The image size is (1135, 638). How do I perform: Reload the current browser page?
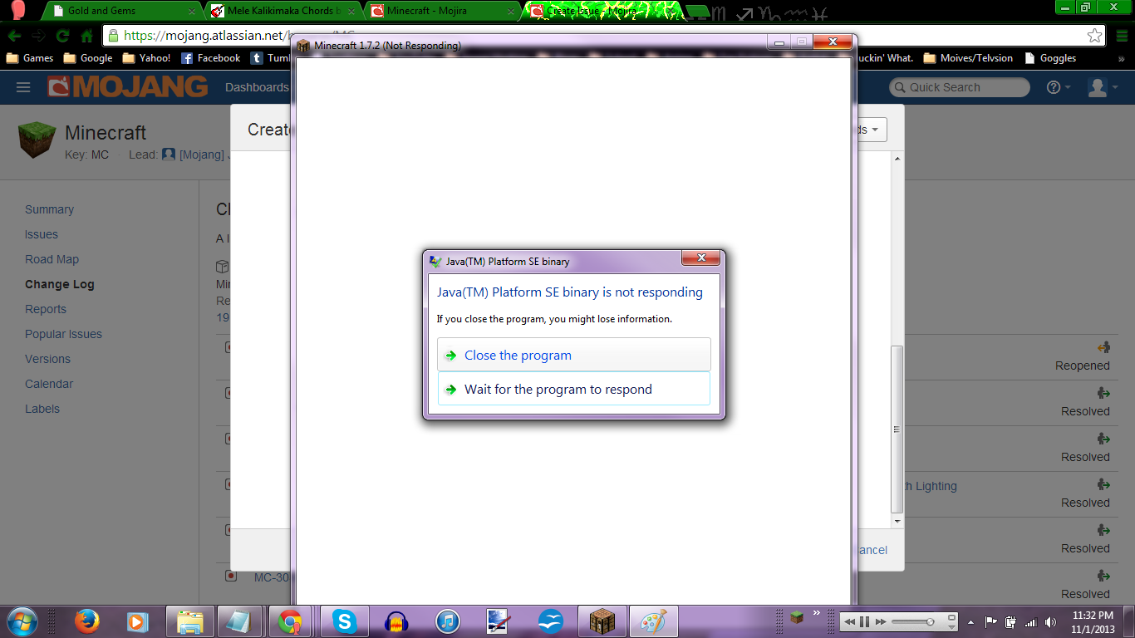(x=62, y=36)
